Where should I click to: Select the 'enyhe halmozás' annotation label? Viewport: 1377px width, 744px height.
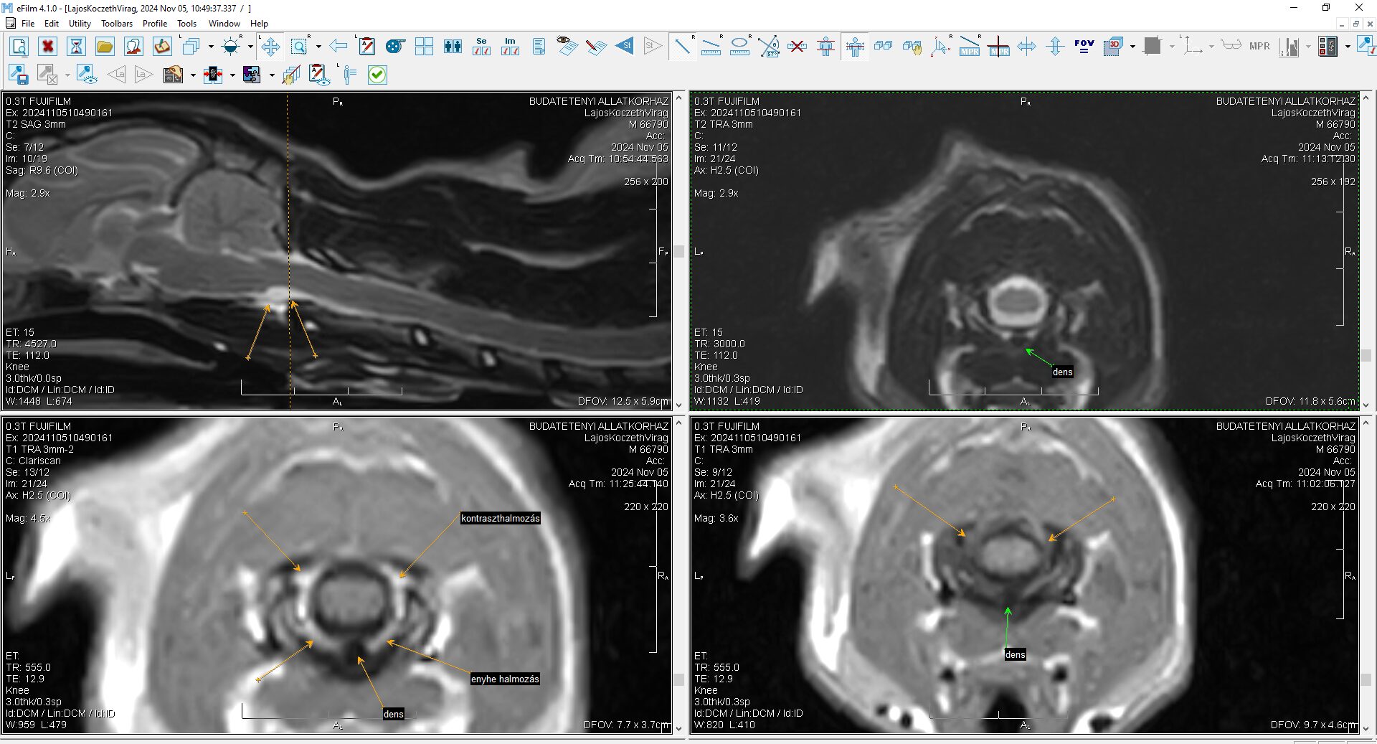505,679
